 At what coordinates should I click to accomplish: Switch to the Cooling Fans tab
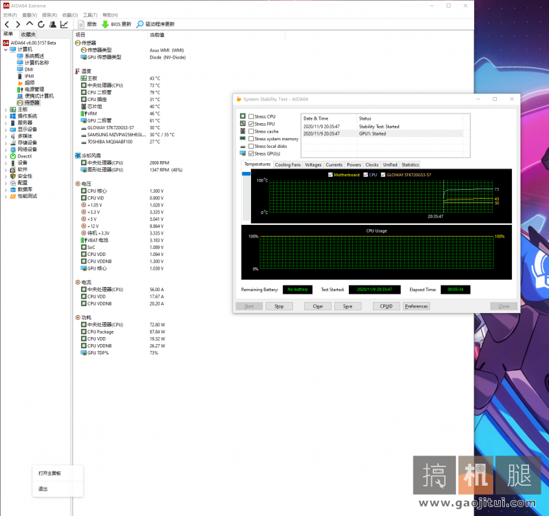click(x=288, y=165)
